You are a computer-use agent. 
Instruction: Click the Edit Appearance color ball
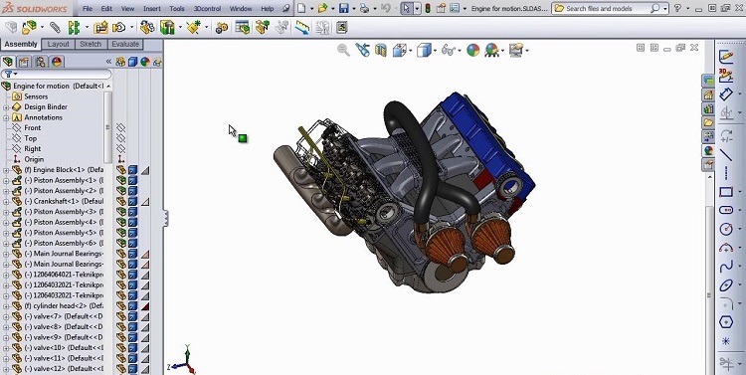click(472, 50)
